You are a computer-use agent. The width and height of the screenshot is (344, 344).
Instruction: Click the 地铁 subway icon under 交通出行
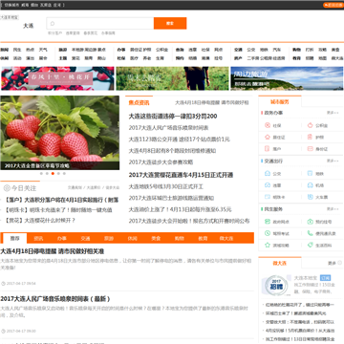point(310,174)
